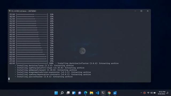171x96 pixels.
Task: Click the 'symfony/deprecation-contracts' install line
Action: click(x=53, y=74)
